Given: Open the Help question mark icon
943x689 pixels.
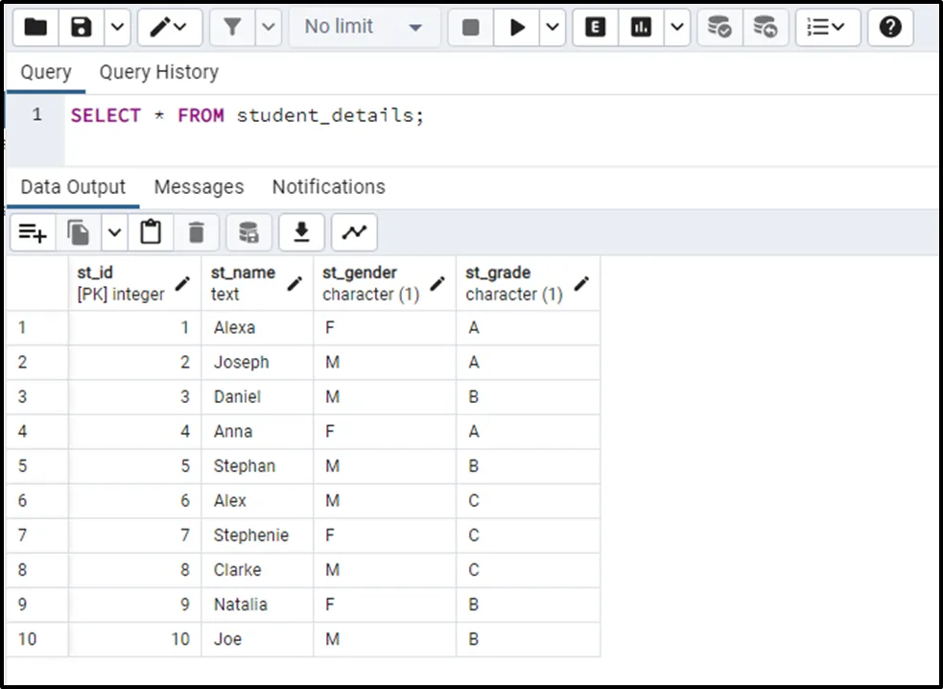Looking at the screenshot, I should [889, 28].
